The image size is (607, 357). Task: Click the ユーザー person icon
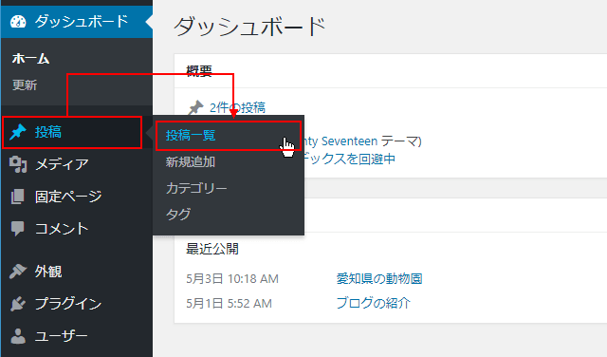click(18, 336)
